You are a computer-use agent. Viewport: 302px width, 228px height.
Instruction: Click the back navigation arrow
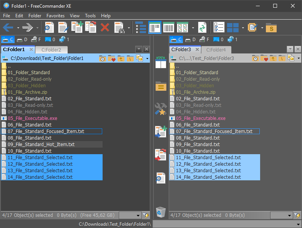pyautogui.click(x=8, y=28)
